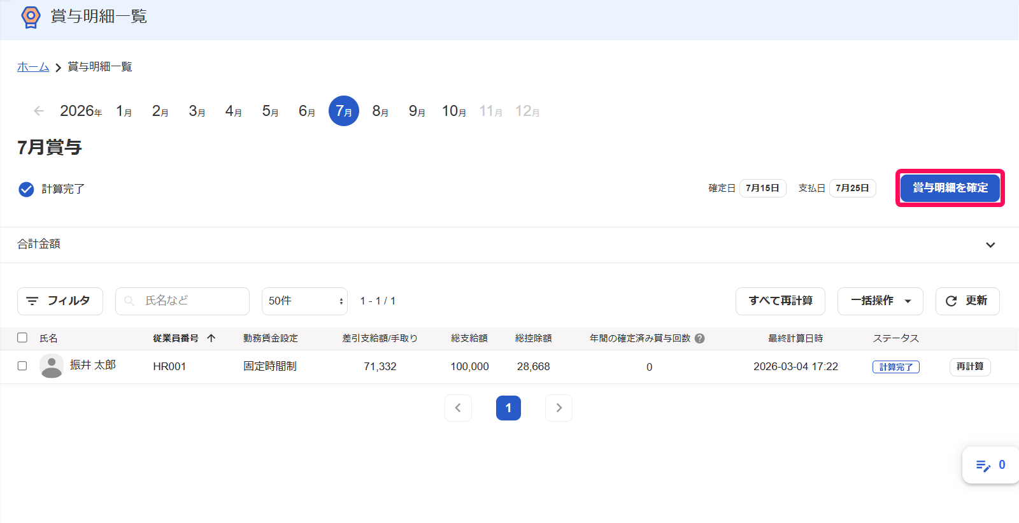Select the 9月 month tab

click(x=417, y=111)
